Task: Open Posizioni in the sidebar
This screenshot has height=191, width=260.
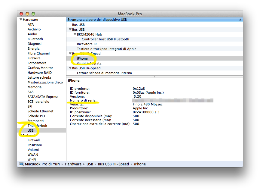Action: (x=35, y=145)
